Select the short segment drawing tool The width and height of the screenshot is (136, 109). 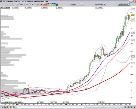[16, 4]
